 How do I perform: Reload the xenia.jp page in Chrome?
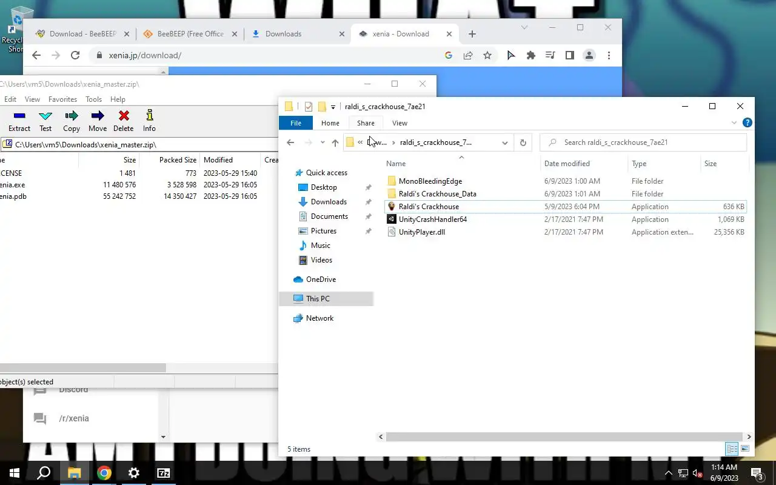click(75, 55)
